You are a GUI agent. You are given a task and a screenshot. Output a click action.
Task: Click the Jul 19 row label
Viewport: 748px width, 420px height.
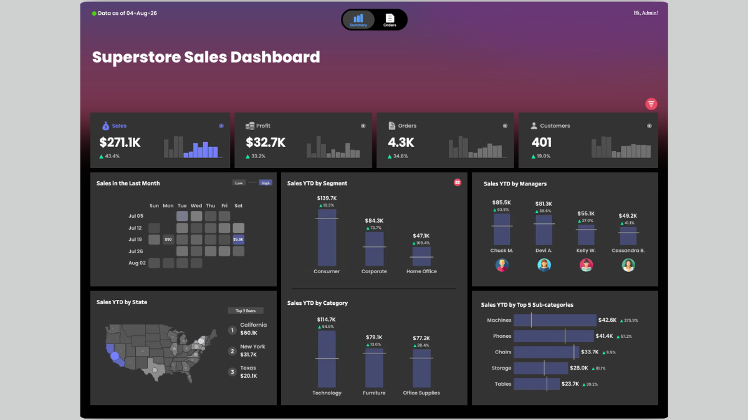(135, 239)
